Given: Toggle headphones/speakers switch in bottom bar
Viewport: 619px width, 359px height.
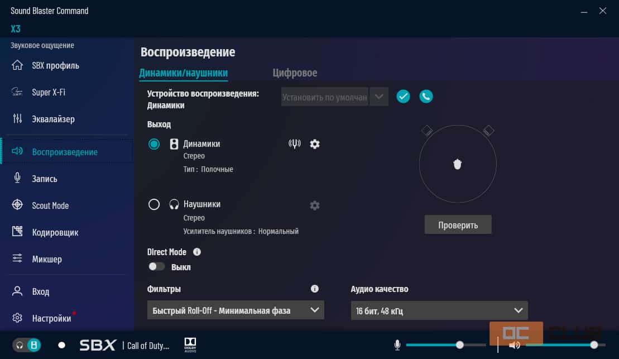Looking at the screenshot, I should (27, 345).
